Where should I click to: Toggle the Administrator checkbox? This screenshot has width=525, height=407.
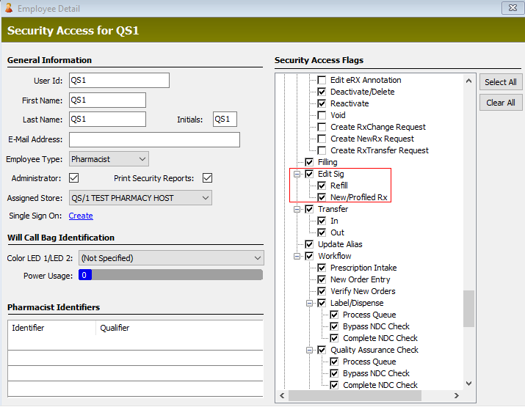click(73, 178)
